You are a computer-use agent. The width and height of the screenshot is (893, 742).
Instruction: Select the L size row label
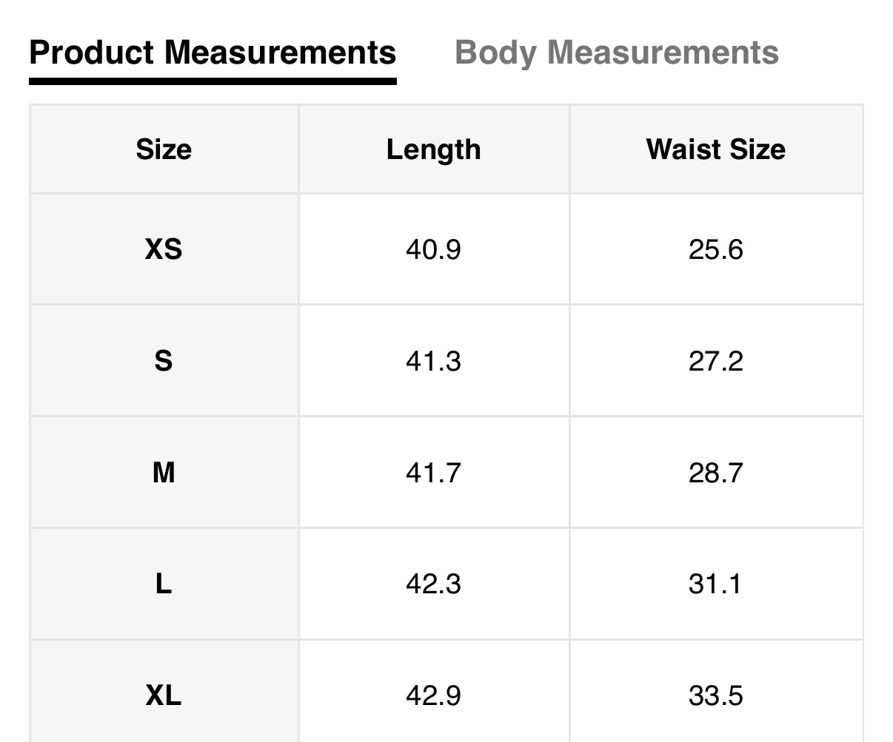point(164,584)
